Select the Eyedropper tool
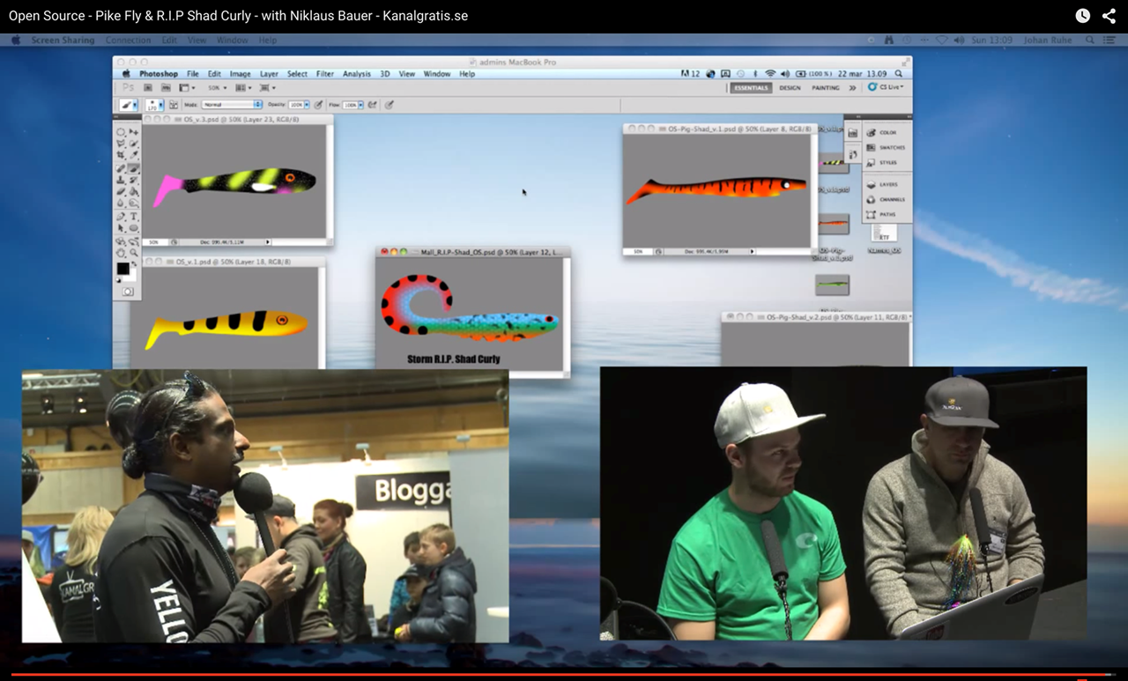The image size is (1128, 681). 134,154
